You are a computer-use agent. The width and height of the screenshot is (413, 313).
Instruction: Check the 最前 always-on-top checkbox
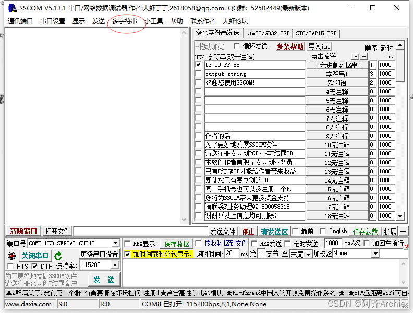click(295, 231)
